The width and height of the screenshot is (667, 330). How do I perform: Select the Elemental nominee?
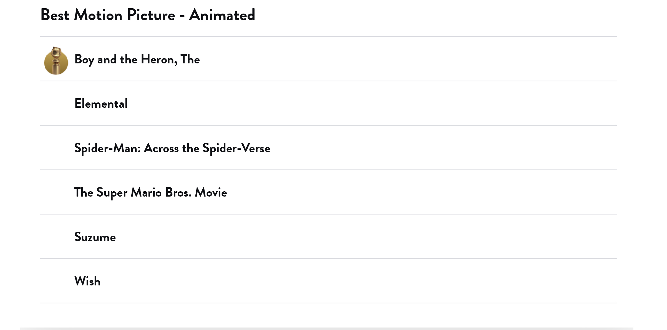click(101, 104)
